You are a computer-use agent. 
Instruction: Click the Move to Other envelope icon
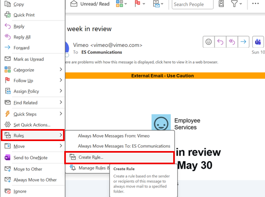point(8,169)
